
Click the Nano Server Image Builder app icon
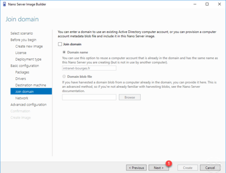[4, 4]
